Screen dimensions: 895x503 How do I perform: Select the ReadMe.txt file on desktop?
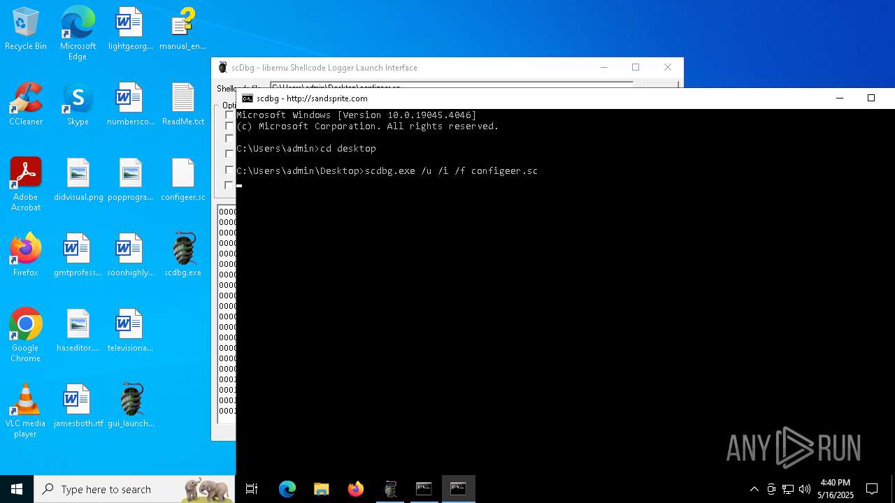coord(182,105)
